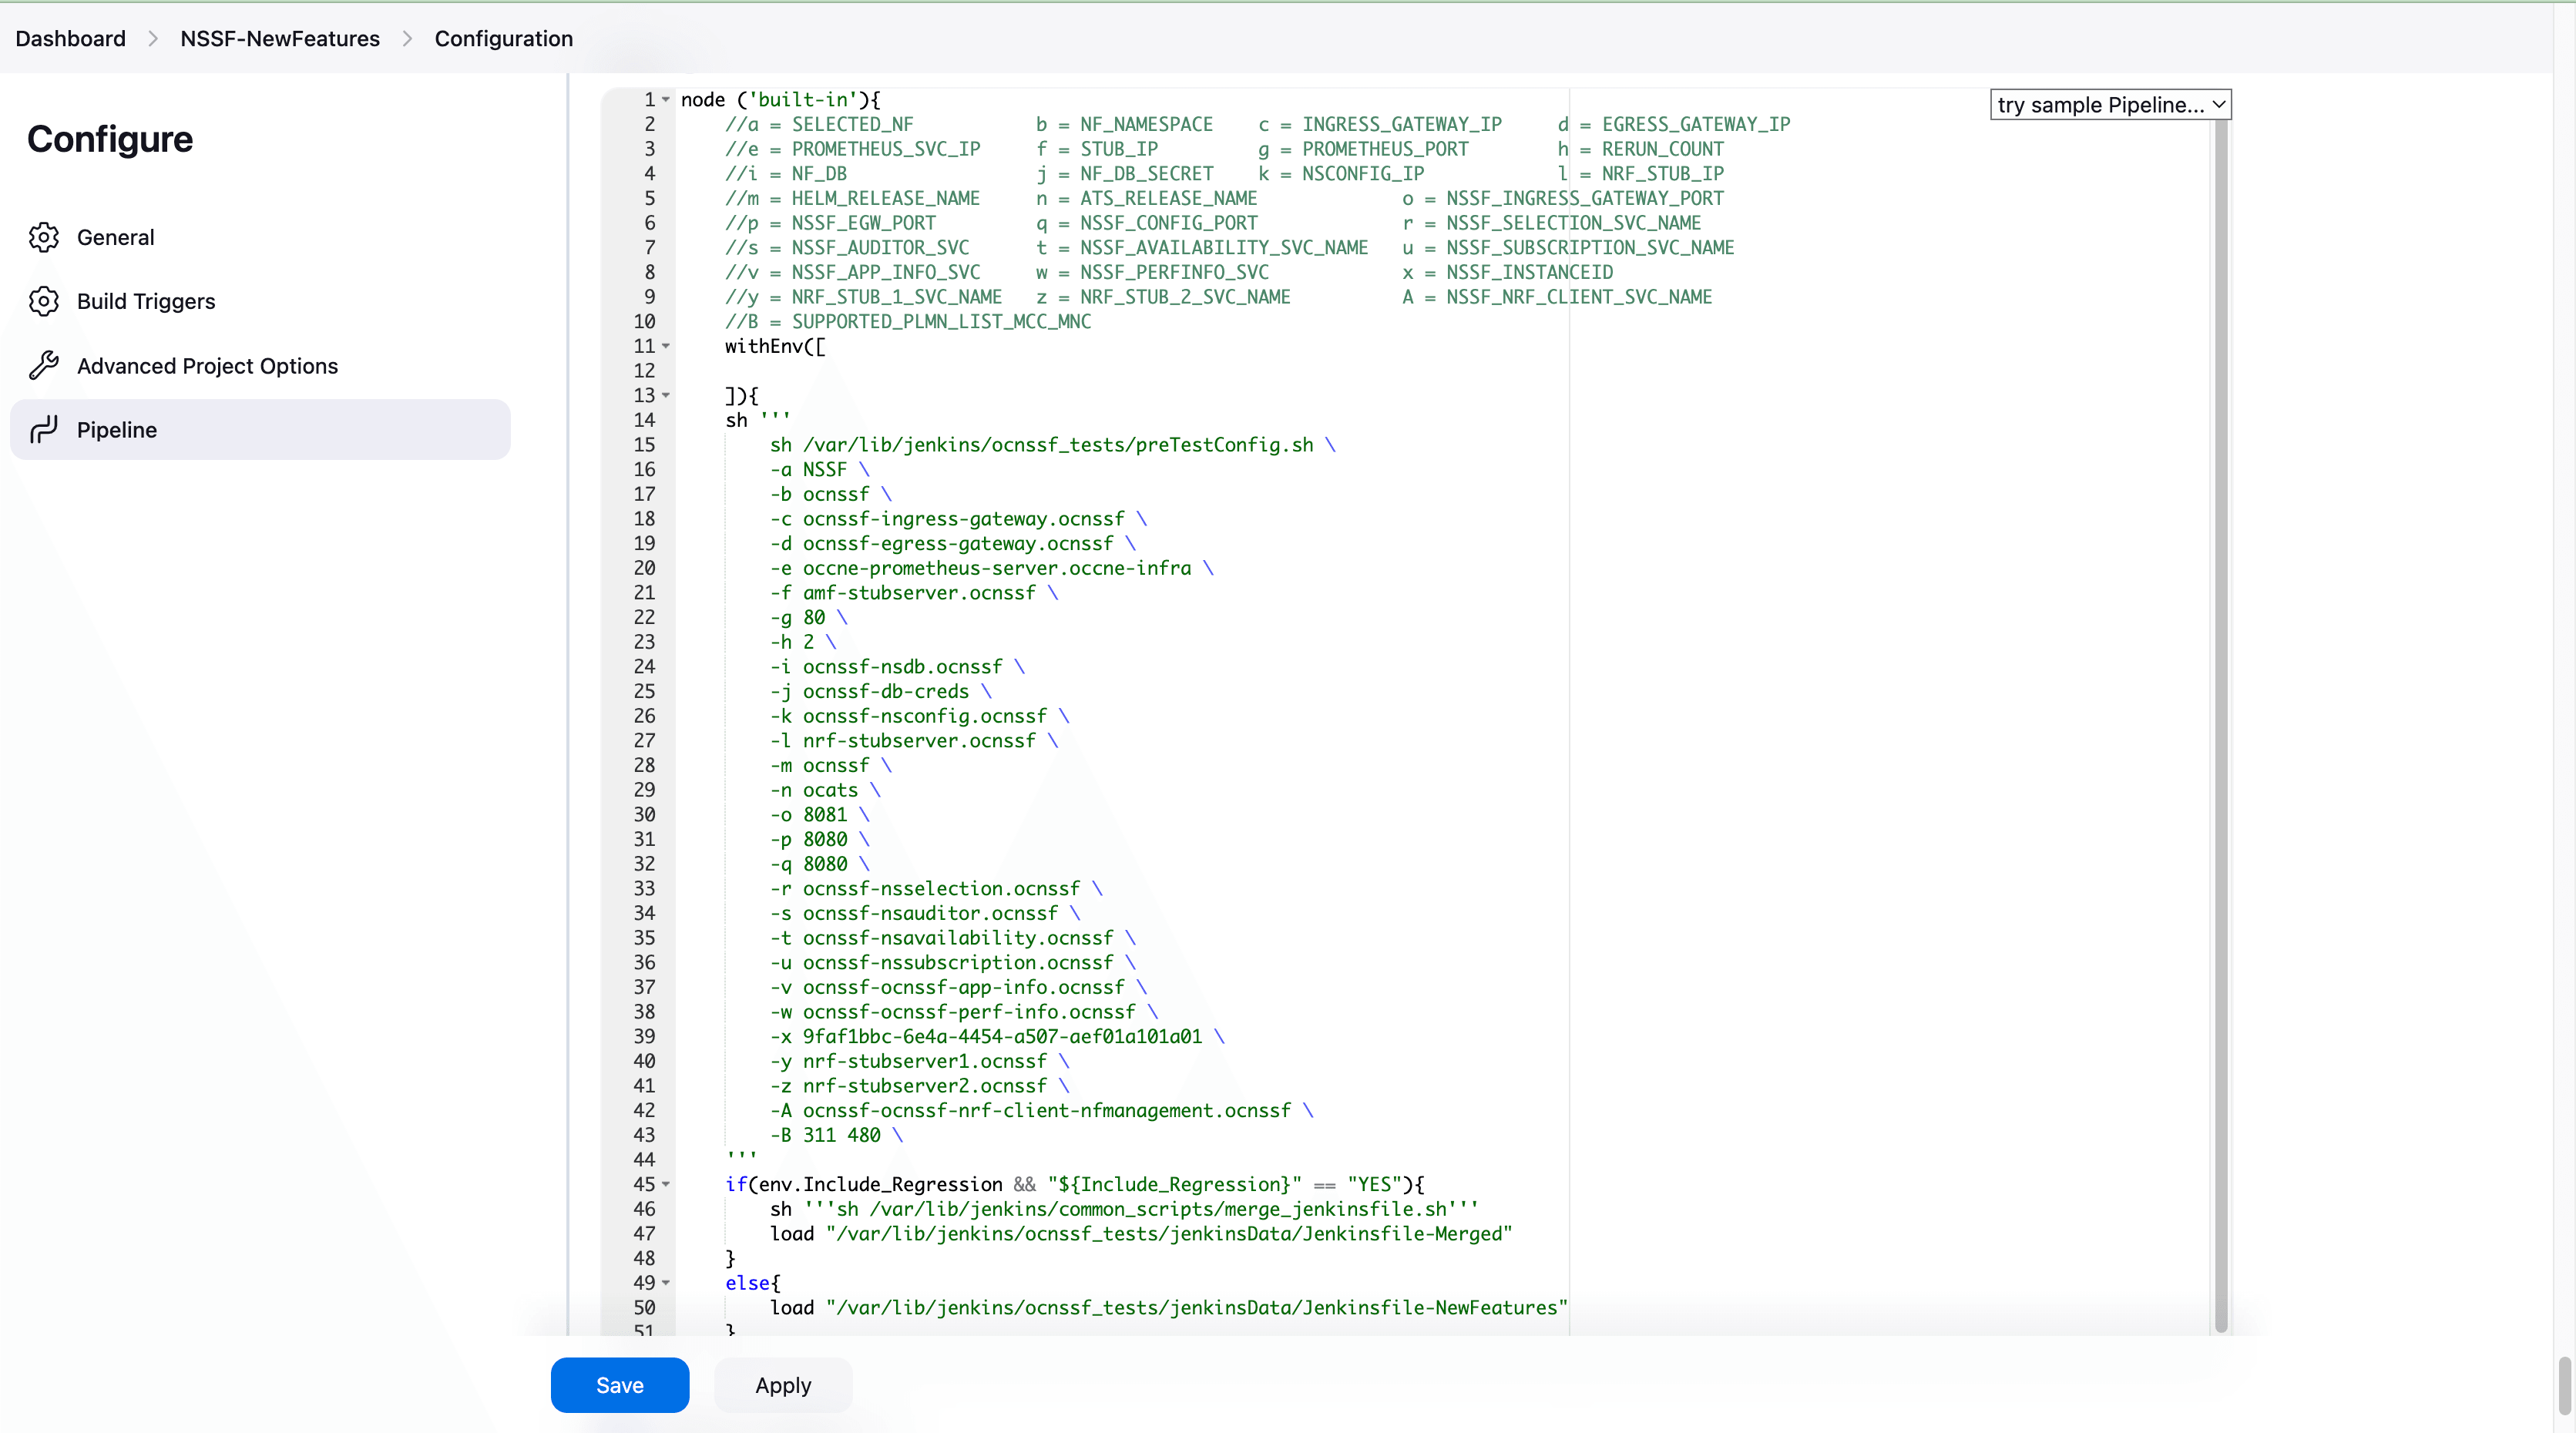Select the Configuration breadcrumb item

(x=503, y=38)
